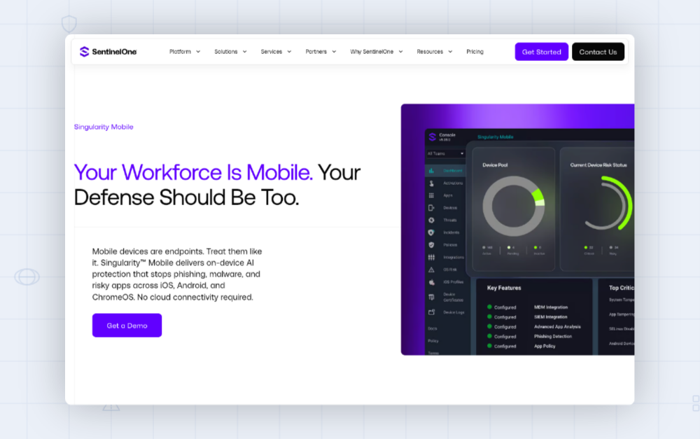Click the Apps grid icon in sidebar
Image resolution: width=700 pixels, height=439 pixels.
431,195
